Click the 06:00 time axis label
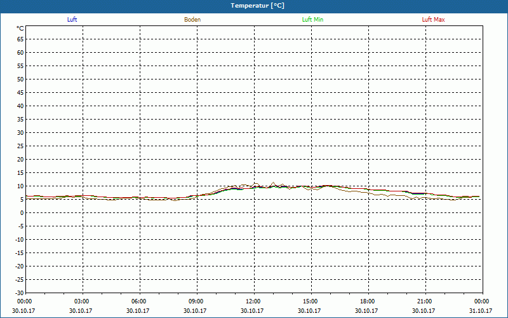The height and width of the screenshot is (318, 508). 138,301
